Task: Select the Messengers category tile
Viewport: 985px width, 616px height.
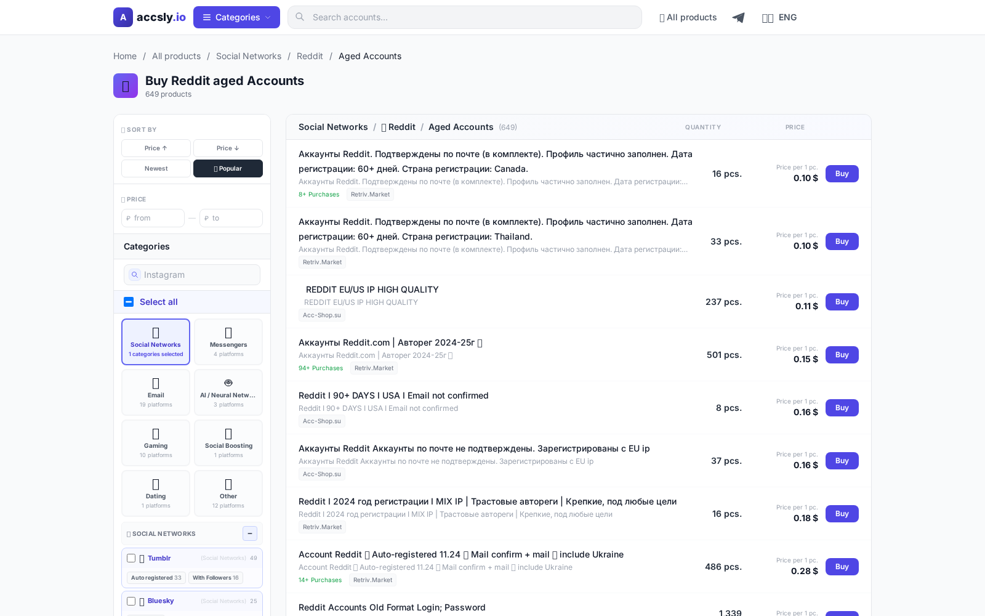Action: point(228,342)
